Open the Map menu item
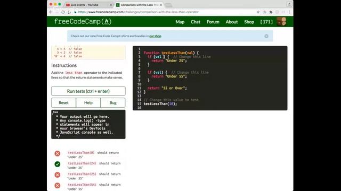Screen dimensions: 341x191 coord(180,22)
